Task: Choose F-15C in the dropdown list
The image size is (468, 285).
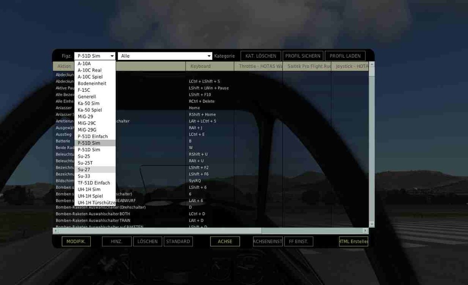Action: pos(95,90)
